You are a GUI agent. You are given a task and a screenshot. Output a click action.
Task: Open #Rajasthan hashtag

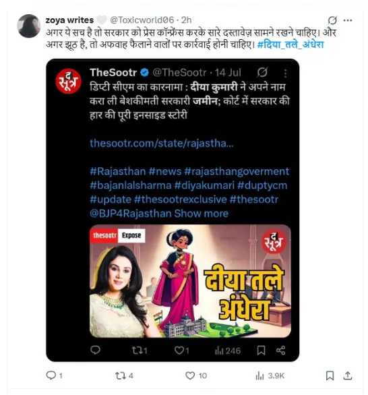pyautogui.click(x=118, y=171)
